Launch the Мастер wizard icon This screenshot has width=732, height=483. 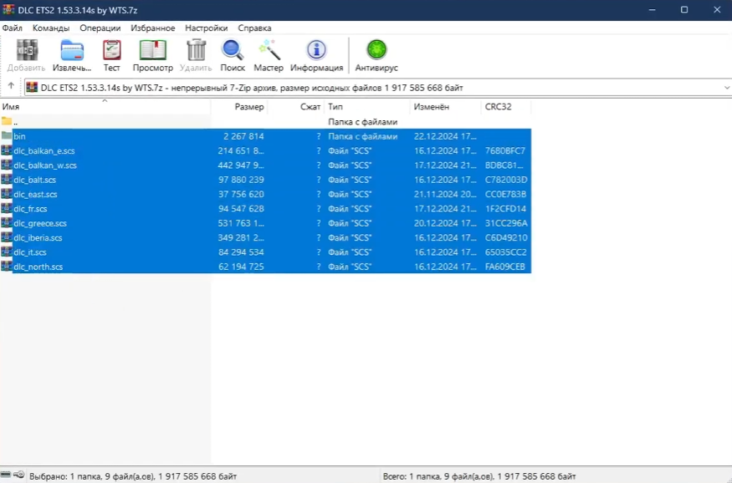pos(269,50)
